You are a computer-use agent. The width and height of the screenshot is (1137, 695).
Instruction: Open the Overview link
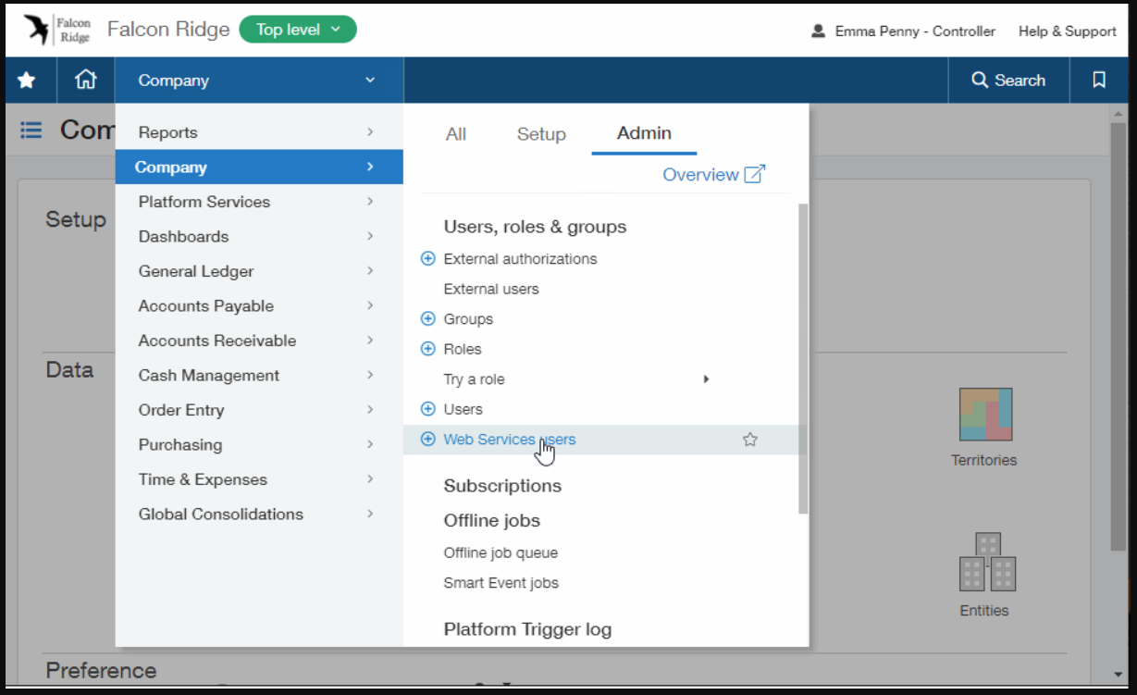713,175
